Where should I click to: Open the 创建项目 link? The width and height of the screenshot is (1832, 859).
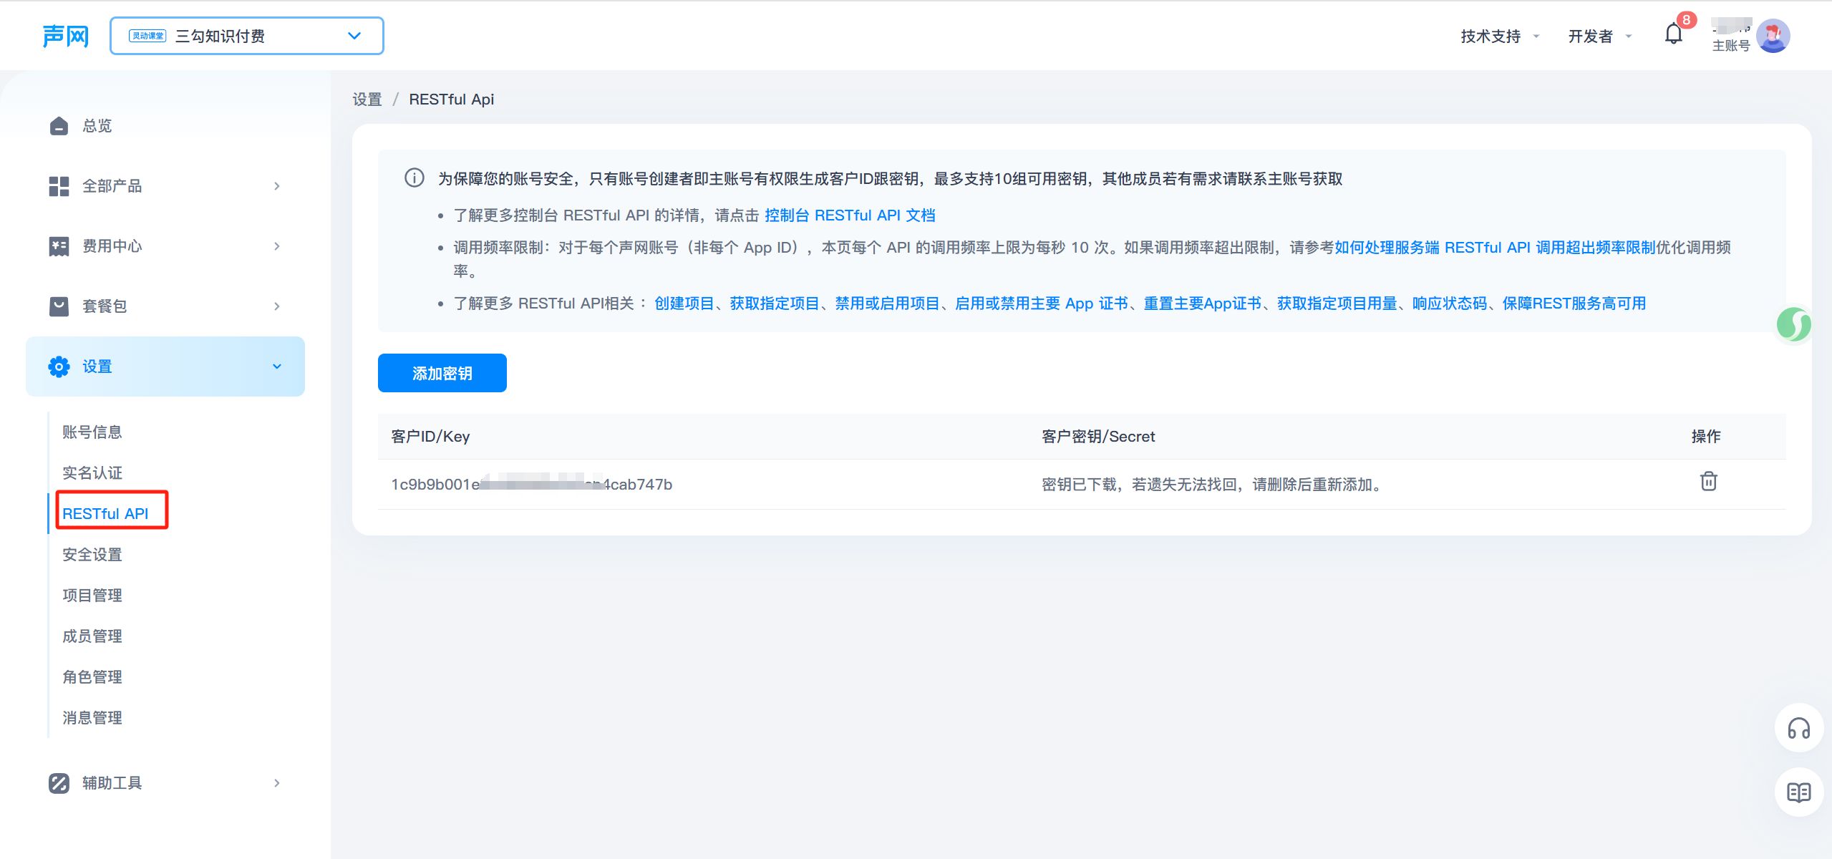(684, 304)
